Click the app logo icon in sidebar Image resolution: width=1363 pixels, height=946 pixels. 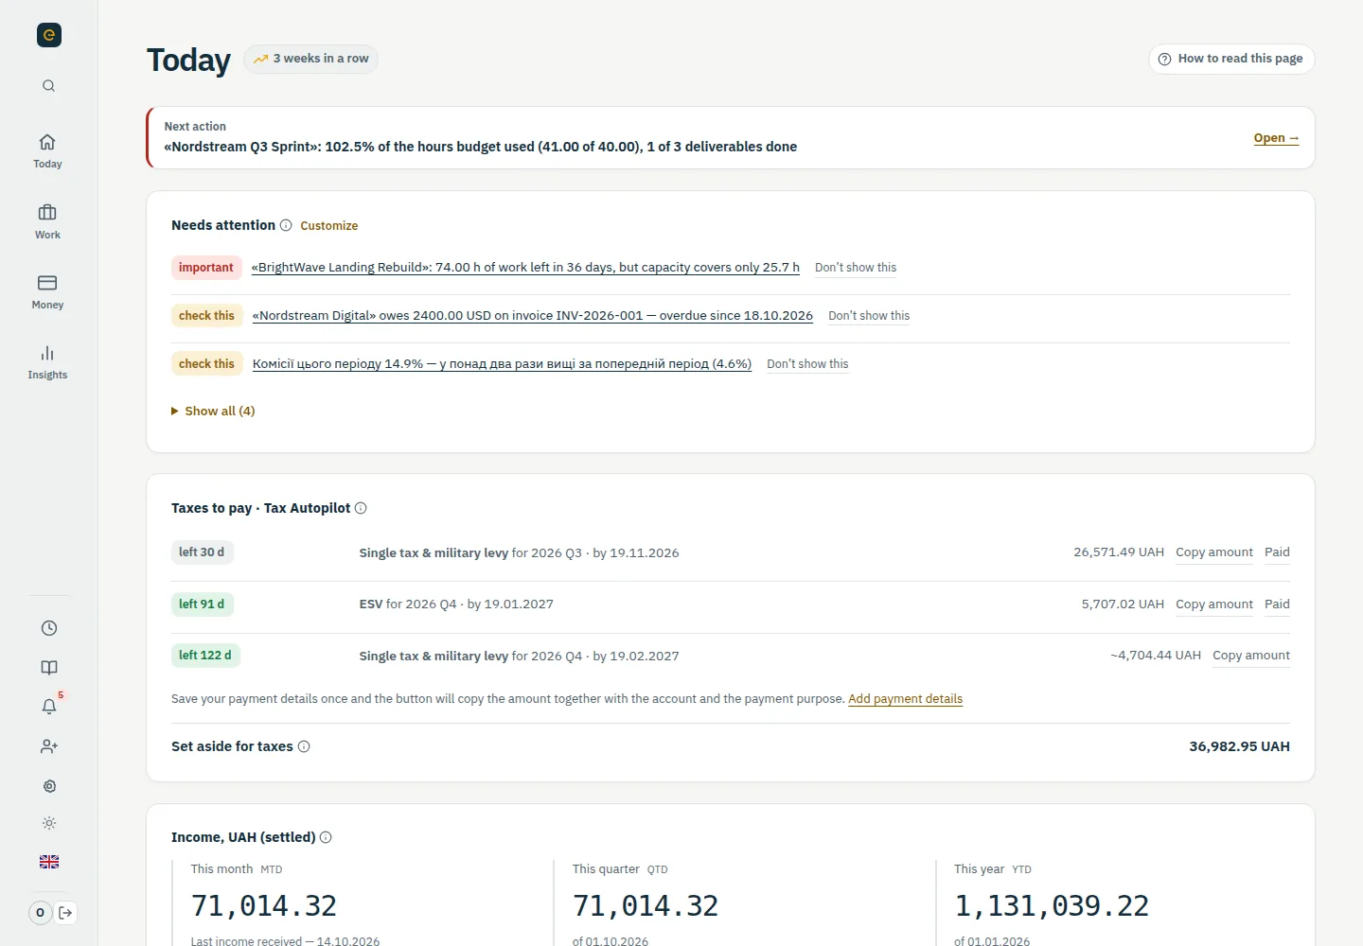click(49, 35)
